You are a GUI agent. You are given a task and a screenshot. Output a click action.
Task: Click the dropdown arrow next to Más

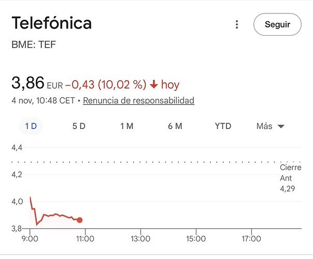point(281,127)
